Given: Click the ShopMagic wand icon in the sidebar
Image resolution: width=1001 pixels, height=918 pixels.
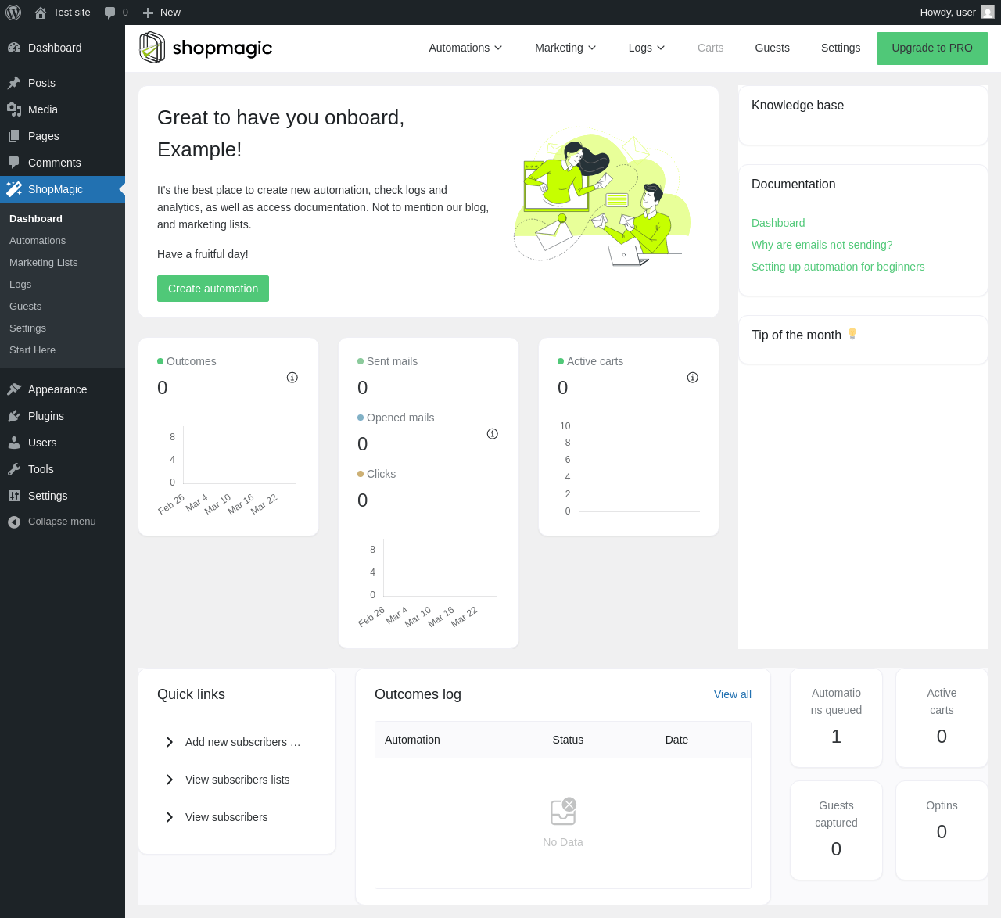Looking at the screenshot, I should pos(14,189).
